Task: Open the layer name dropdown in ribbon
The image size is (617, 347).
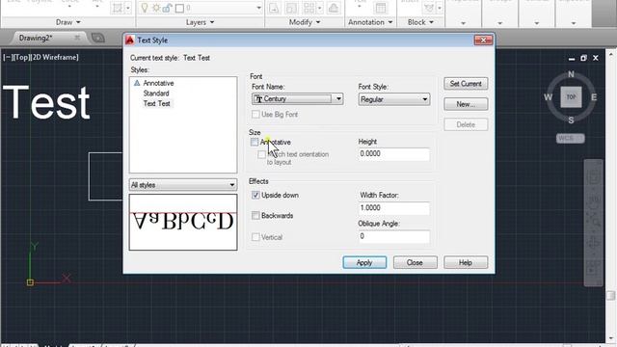Action: click(x=258, y=8)
